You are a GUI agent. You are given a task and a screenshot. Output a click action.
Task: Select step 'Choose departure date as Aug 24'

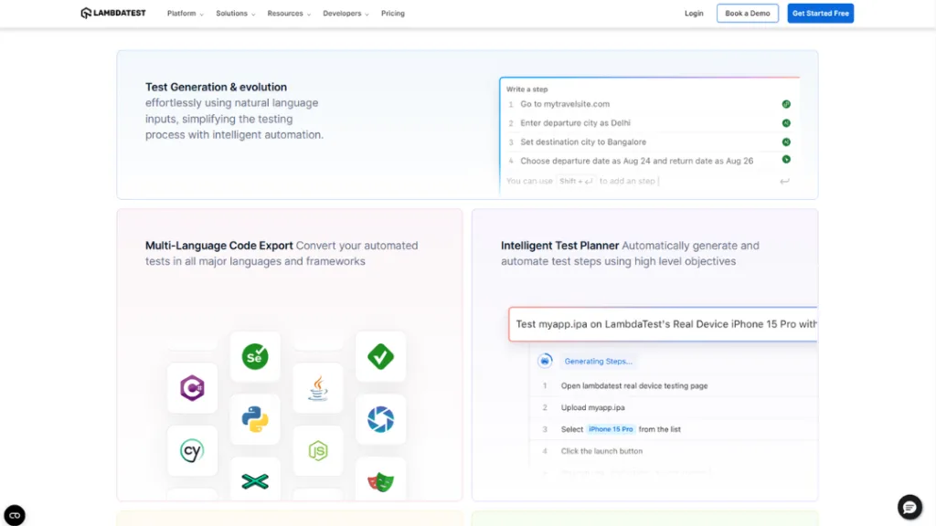coord(636,161)
